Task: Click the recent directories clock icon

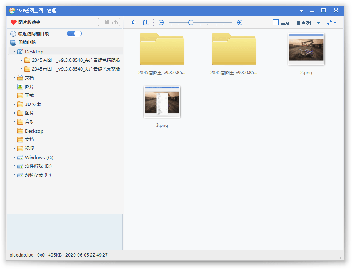Action: point(13,34)
